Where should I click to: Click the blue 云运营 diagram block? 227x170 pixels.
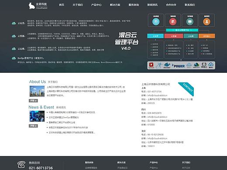click(155, 36)
